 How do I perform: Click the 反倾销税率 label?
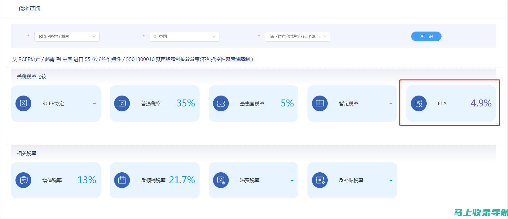tap(153, 180)
